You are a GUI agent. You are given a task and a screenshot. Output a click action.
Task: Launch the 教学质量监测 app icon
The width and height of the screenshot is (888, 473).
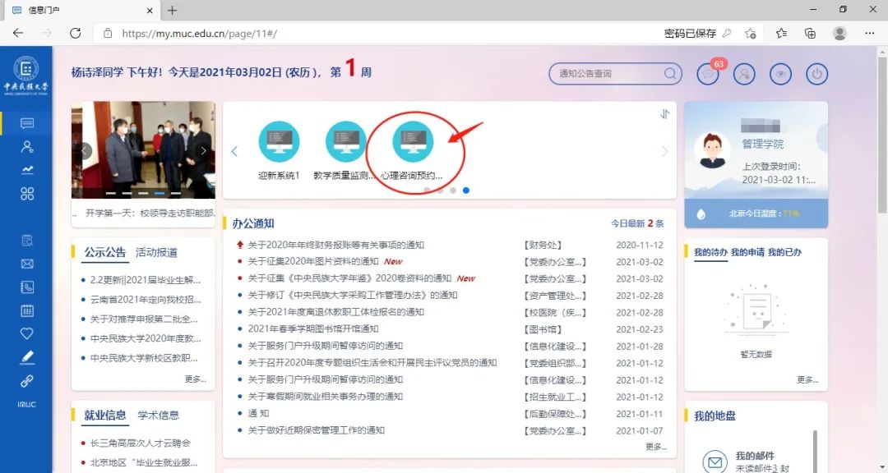[345, 141]
